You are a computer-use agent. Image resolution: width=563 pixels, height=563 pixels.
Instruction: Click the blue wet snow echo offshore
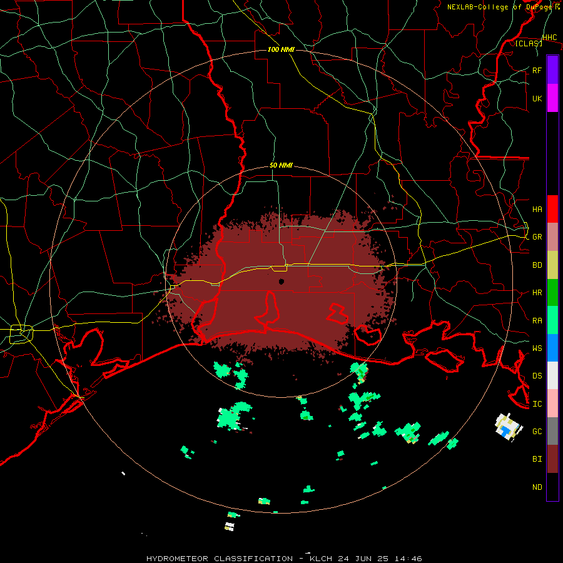(x=506, y=431)
